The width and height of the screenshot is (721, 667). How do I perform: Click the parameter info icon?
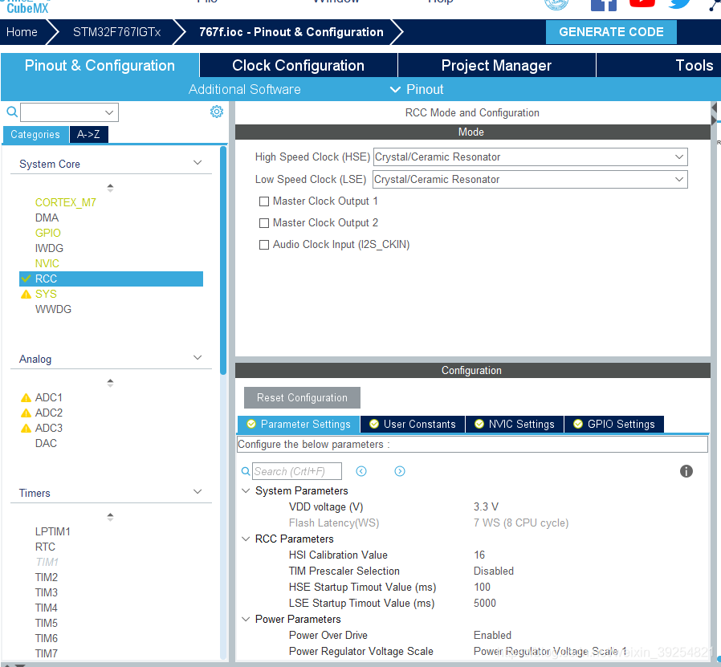point(686,471)
